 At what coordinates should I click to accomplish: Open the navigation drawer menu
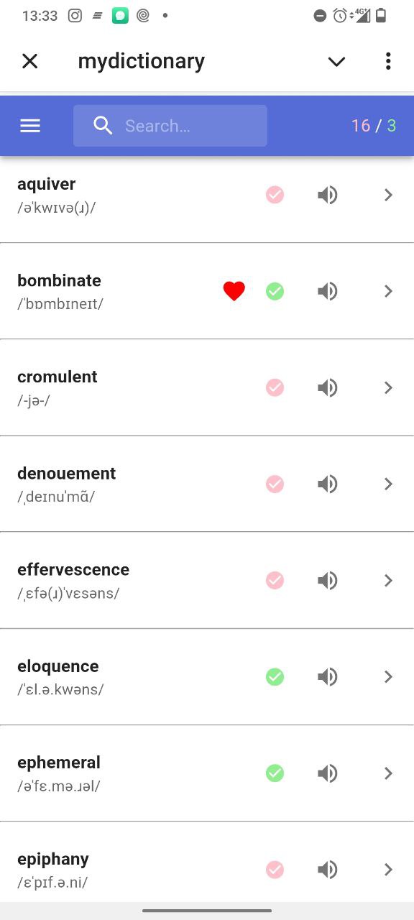click(x=29, y=125)
